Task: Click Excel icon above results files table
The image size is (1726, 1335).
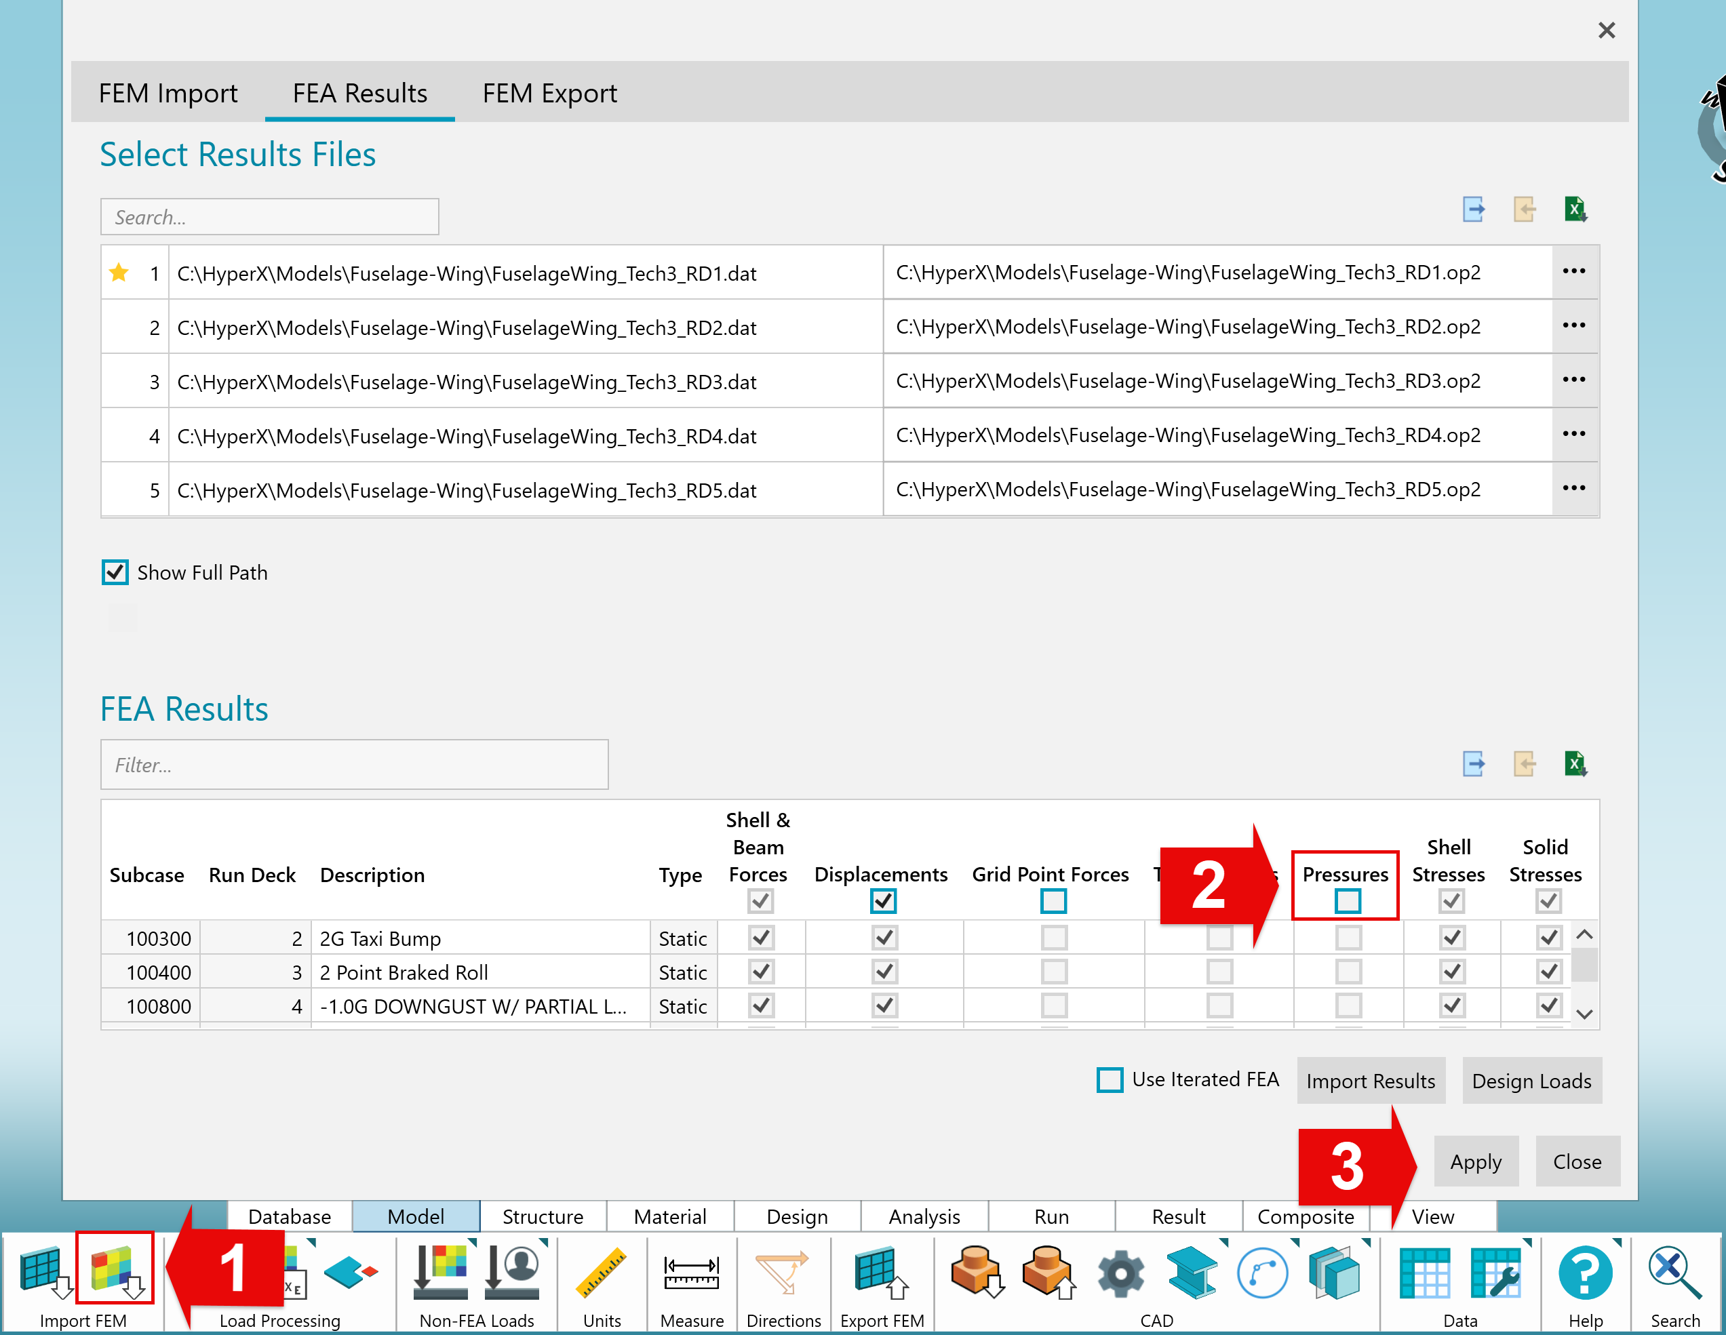Action: 1576,210
